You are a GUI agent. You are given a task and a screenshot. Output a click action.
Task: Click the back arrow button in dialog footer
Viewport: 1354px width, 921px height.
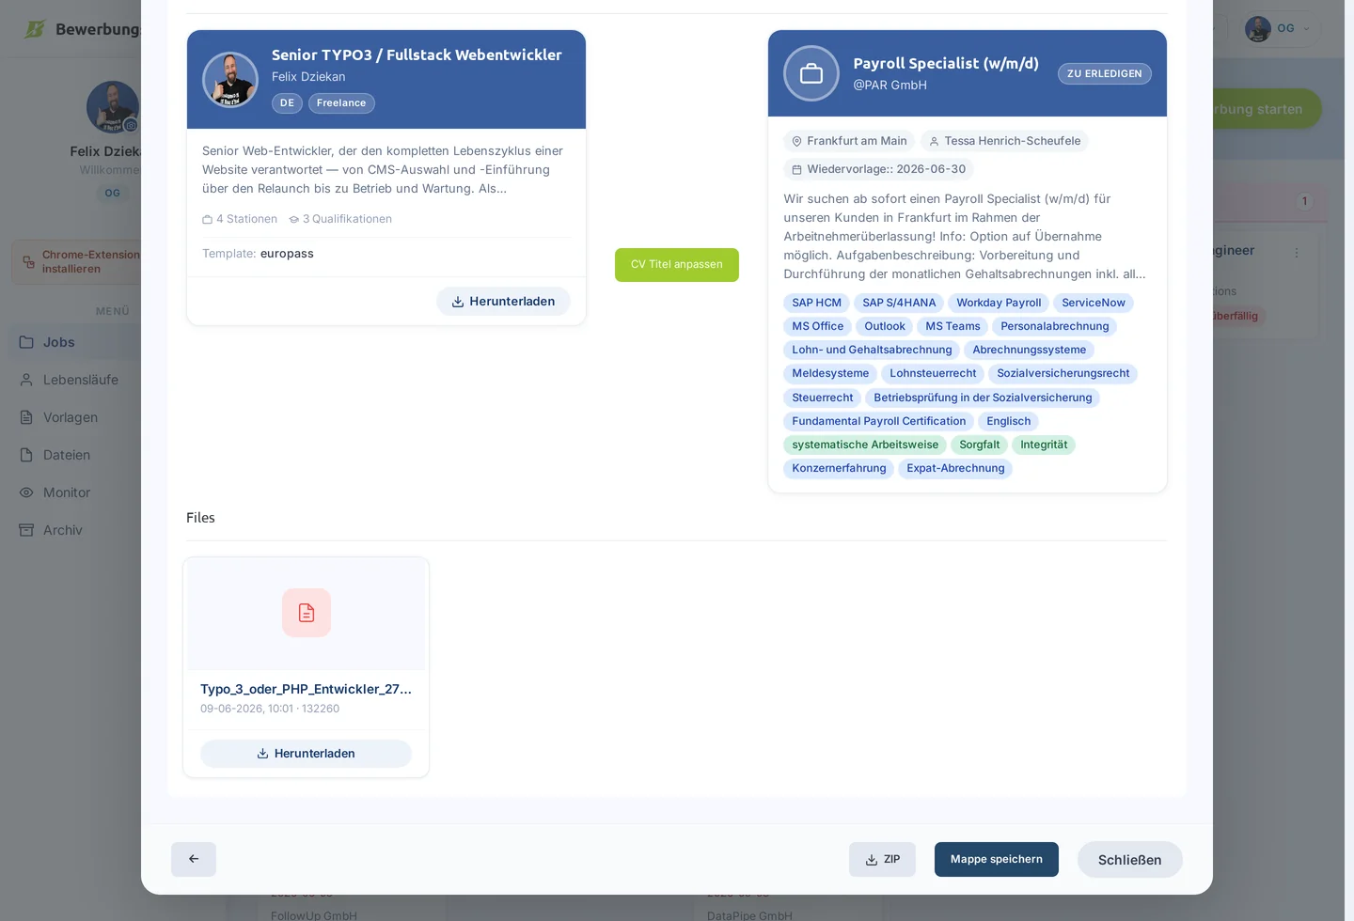point(194,859)
